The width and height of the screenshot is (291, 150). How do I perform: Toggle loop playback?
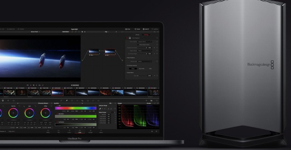pyautogui.click(x=43, y=85)
